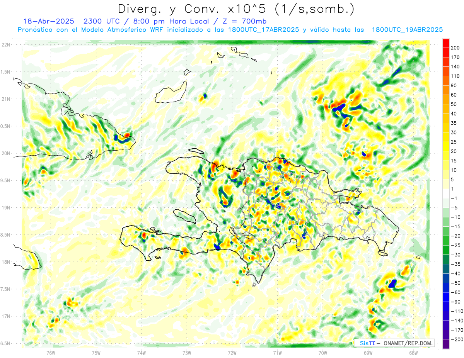
Task: Click the '22N' latitude label
Action: tap(6, 45)
